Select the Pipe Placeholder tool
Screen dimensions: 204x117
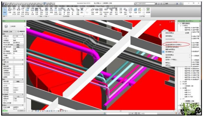(56, 11)
